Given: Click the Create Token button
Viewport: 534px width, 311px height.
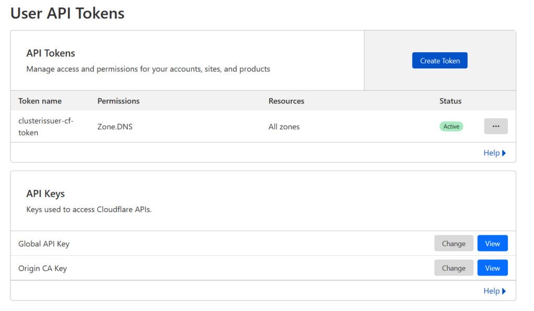Looking at the screenshot, I should (440, 60).
